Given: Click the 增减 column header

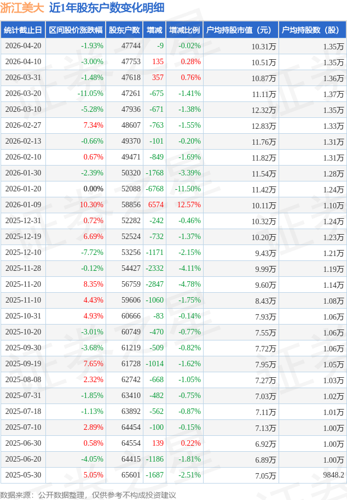Looking at the screenshot, I should 154,30.
